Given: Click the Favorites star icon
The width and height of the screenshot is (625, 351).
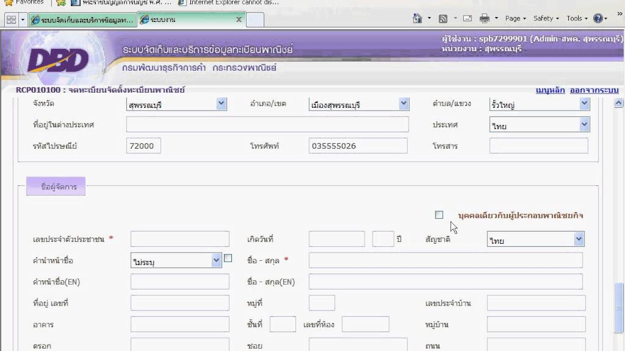Looking at the screenshot, I should coord(8,2).
